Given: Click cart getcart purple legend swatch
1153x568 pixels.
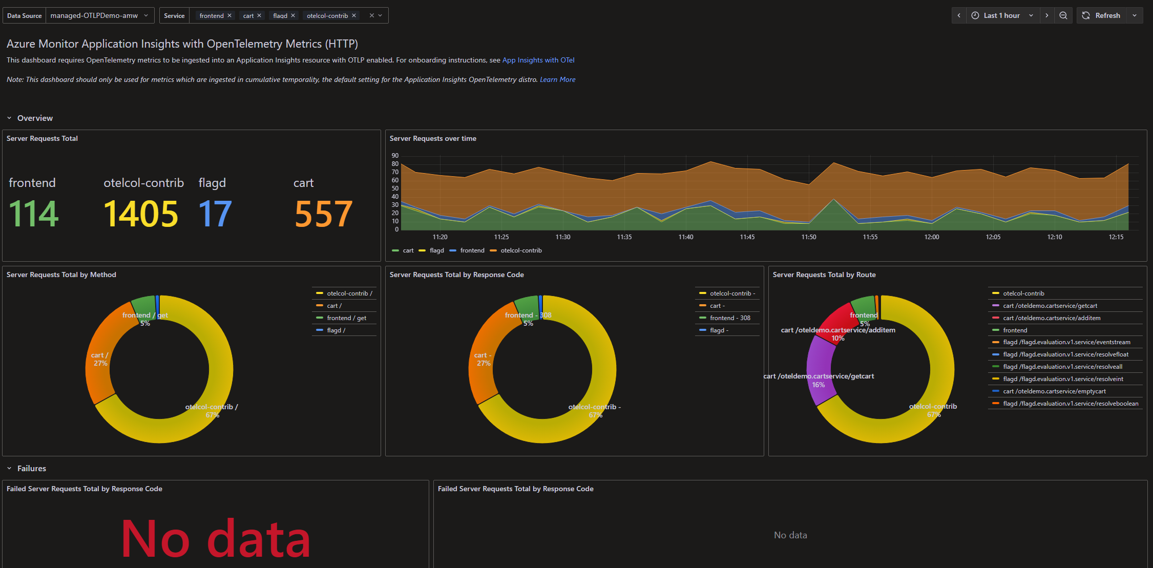Looking at the screenshot, I should [996, 306].
